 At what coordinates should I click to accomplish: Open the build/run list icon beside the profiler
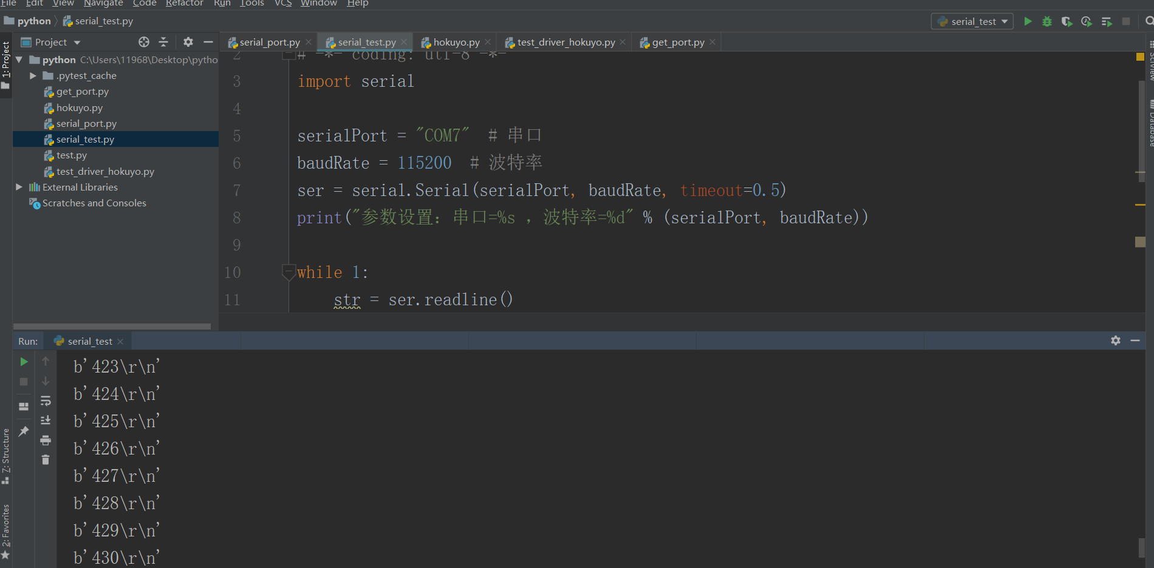click(1107, 21)
